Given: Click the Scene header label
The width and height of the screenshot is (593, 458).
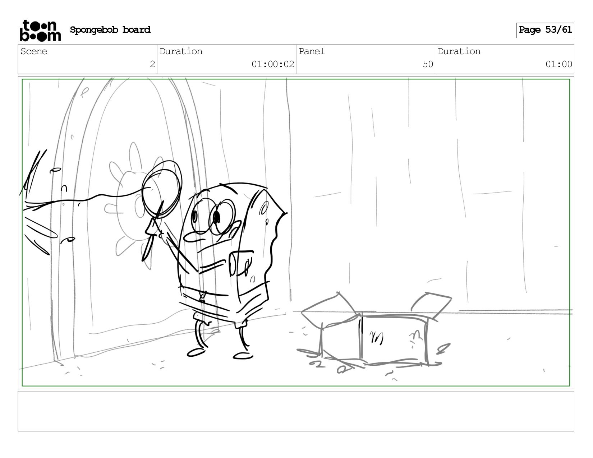Looking at the screenshot, I should click(x=34, y=51).
